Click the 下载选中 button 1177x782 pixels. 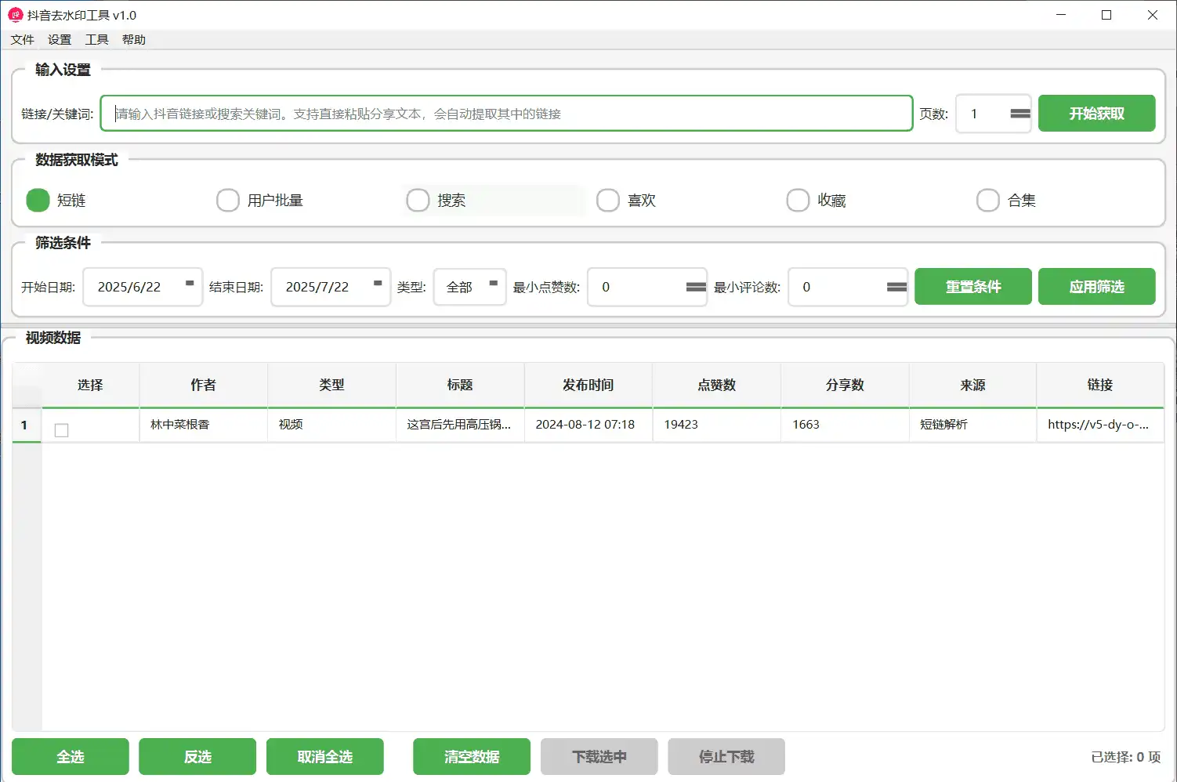(x=599, y=757)
